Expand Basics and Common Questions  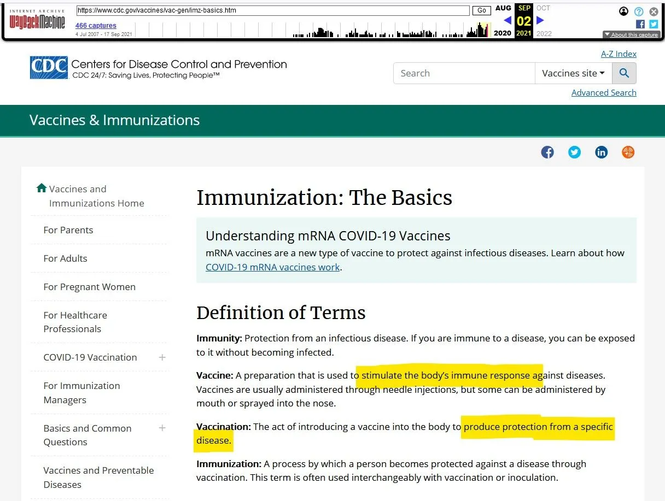(x=162, y=428)
